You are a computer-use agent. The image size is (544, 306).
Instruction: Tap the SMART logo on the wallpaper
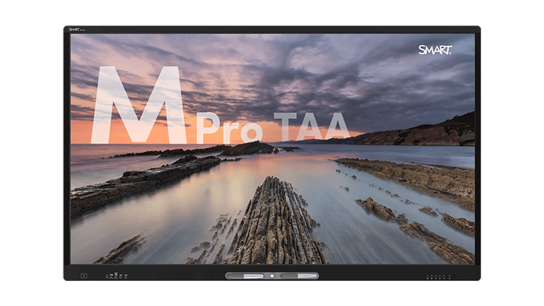[x=435, y=50]
